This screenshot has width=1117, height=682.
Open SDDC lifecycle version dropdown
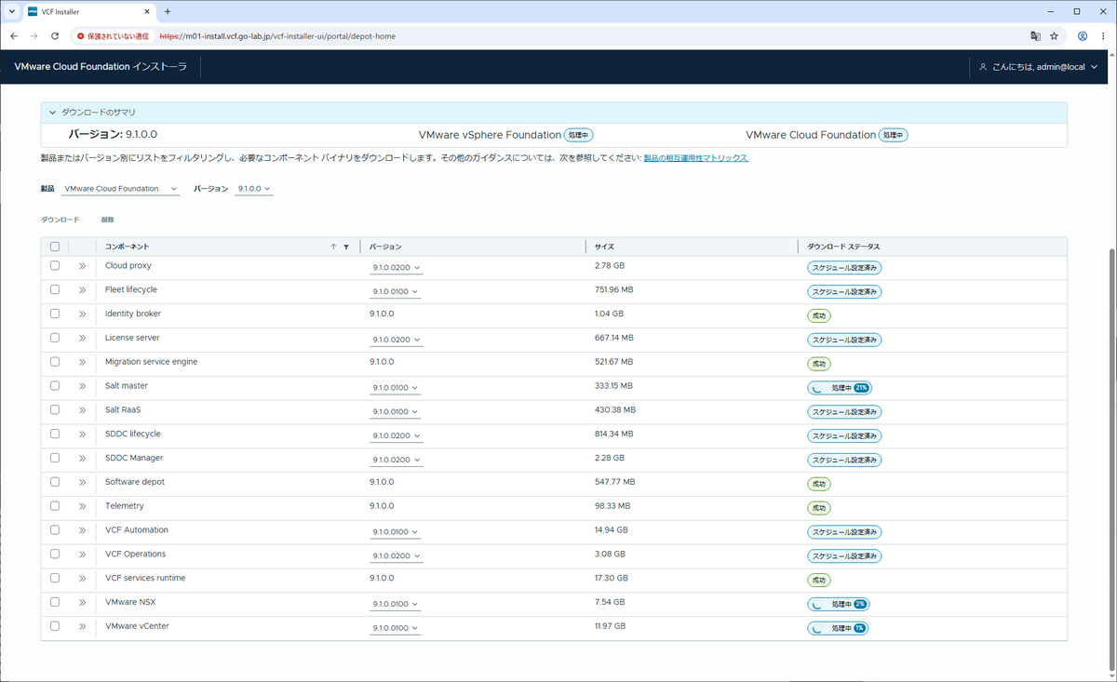tap(397, 436)
